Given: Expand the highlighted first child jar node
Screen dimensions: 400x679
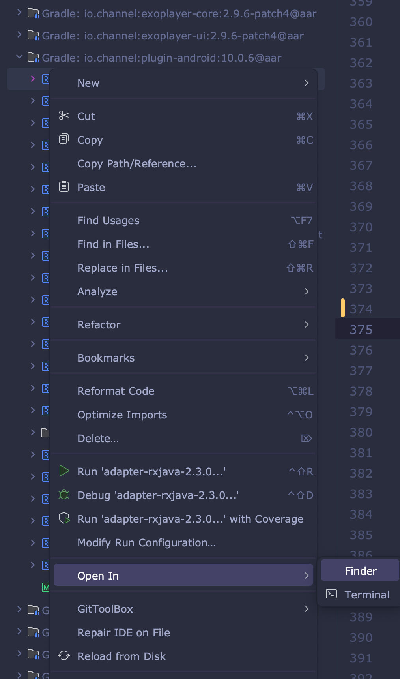Looking at the screenshot, I should click(33, 79).
